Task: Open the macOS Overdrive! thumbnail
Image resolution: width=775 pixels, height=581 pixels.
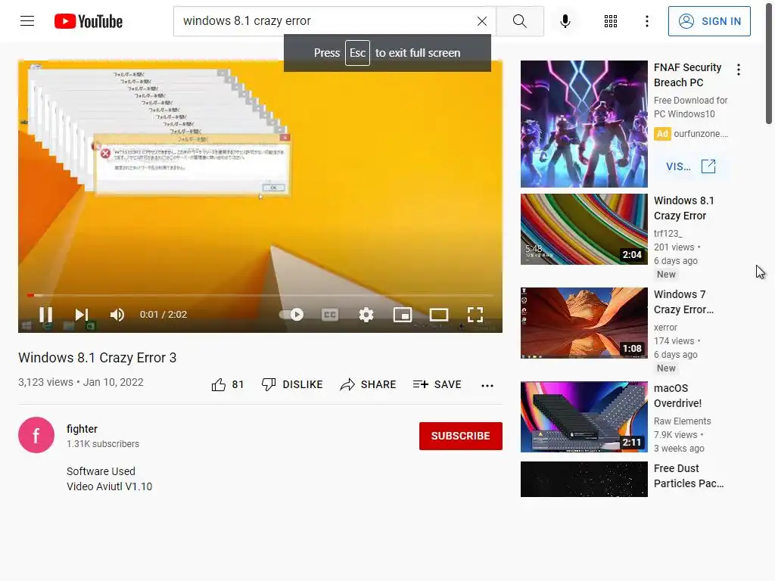Action: pyautogui.click(x=584, y=417)
